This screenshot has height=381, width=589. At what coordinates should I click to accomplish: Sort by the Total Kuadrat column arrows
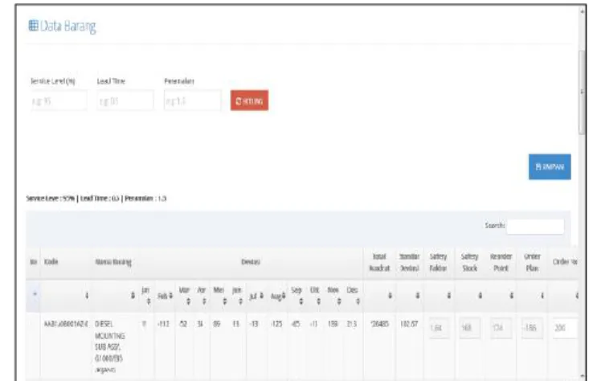click(390, 296)
